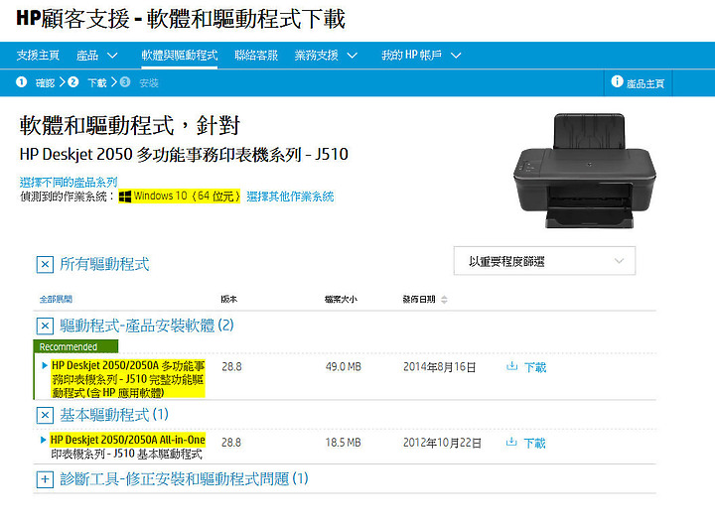Open HP Deskjet 2050/2050A All-in-One 基本驅動程式 entry
This screenshot has height=526, width=715.
point(128,447)
